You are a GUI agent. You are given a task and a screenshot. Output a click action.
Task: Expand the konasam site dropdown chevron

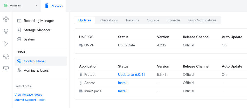tap(37, 5)
